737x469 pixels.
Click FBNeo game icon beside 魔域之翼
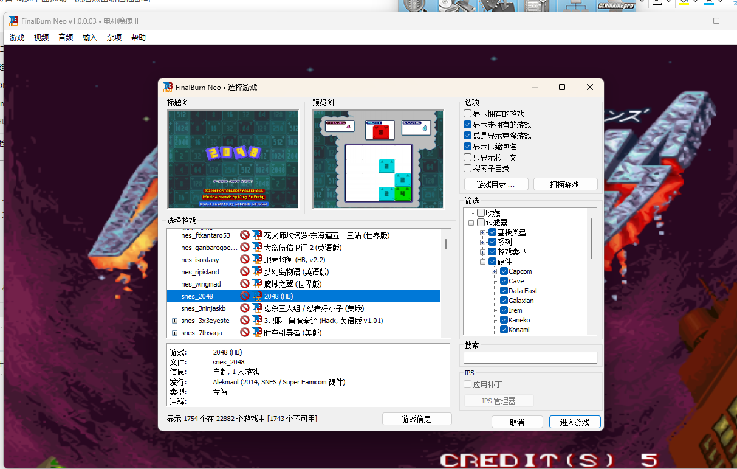[257, 284]
